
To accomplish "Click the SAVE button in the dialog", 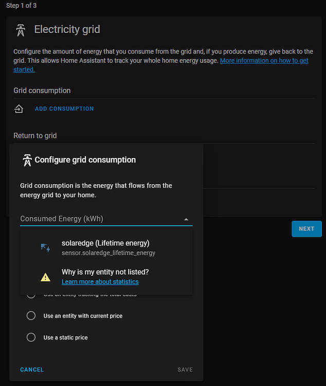I will (185, 370).
